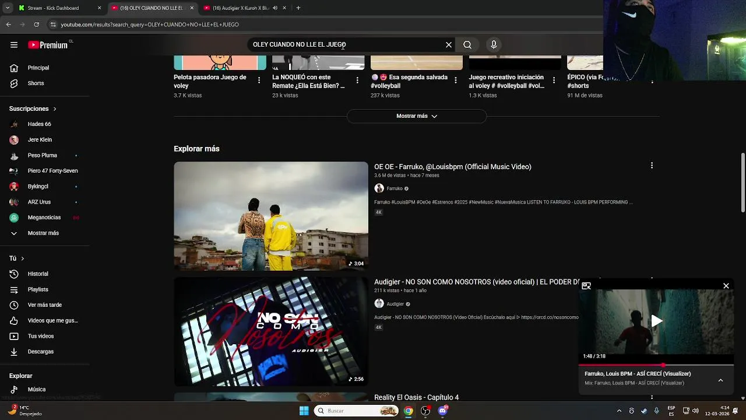Open Juego recreativo iniciación al voley short

tap(507, 82)
